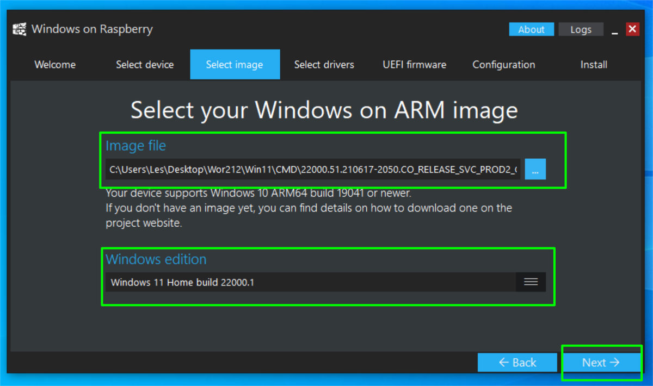The width and height of the screenshot is (653, 386).
Task: Select the image file ellipsis icon
Action: 535,169
